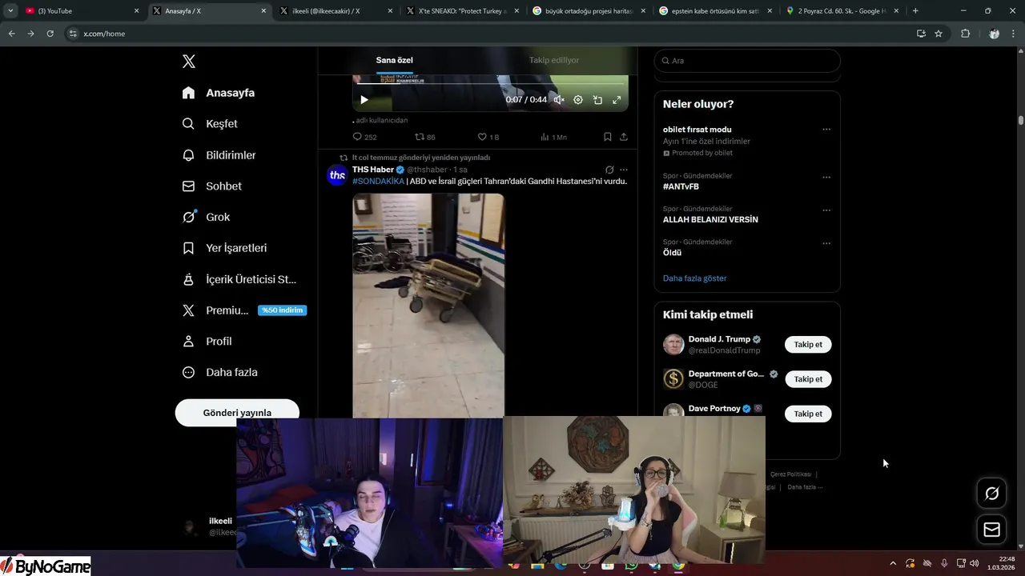Share the top video post

(624, 137)
